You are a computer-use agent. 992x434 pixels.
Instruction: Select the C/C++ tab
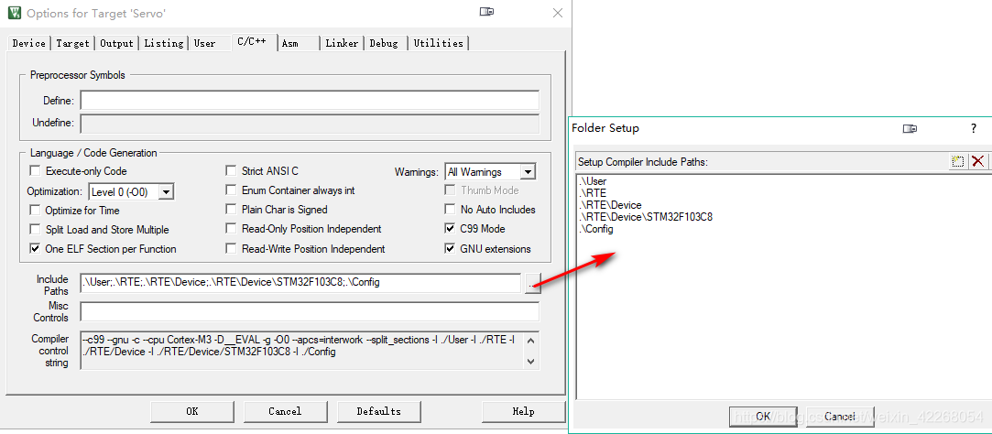tap(253, 42)
